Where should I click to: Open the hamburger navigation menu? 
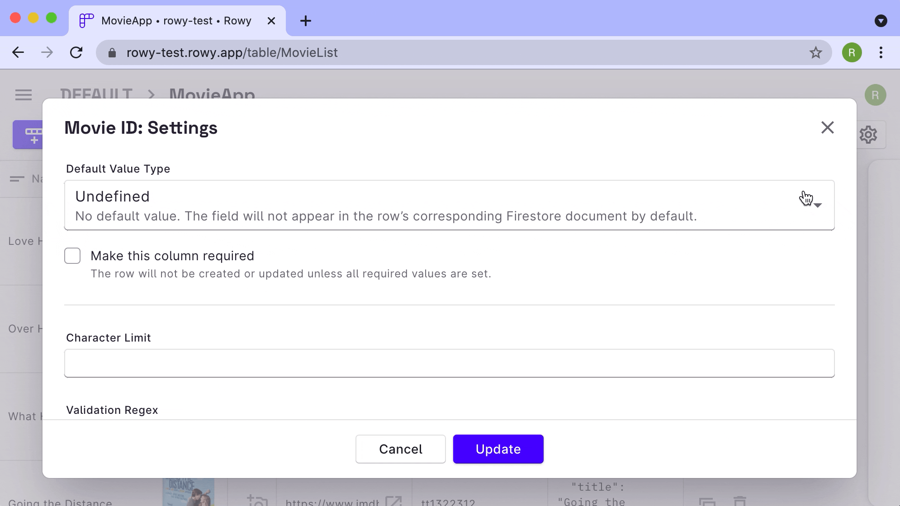coord(24,95)
